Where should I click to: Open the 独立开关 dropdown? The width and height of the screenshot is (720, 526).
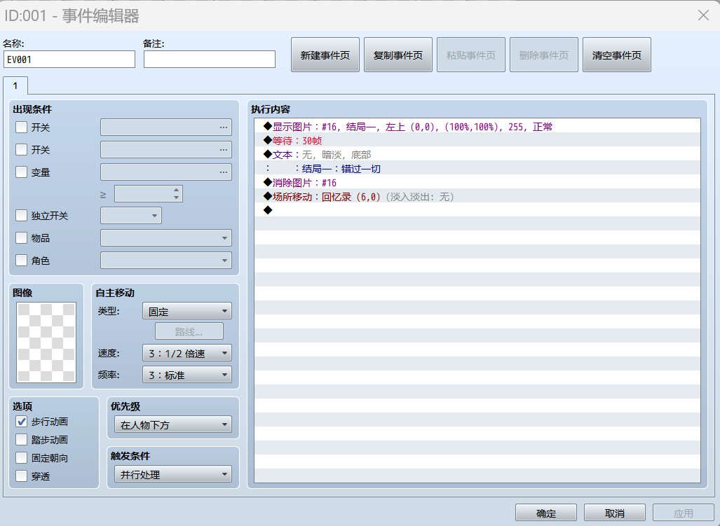[131, 215]
